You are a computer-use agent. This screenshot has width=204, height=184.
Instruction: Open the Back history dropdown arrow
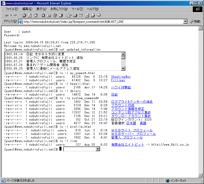pyautogui.click(x=11, y=15)
